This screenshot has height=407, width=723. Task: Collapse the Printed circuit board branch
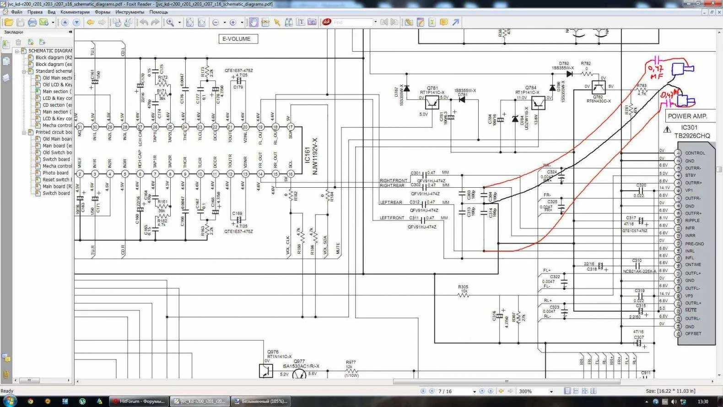tap(24, 132)
